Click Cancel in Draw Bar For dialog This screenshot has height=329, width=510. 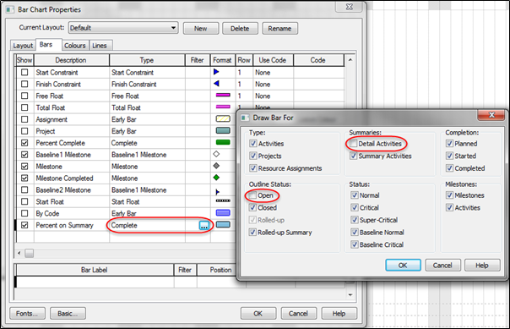[442, 266]
